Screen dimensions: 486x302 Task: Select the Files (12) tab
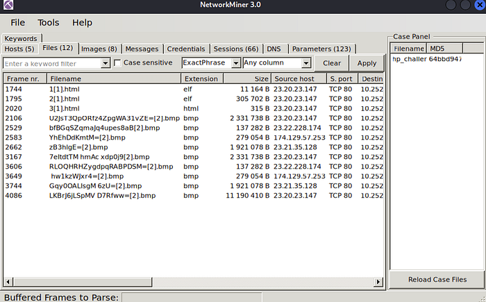[x=58, y=48]
